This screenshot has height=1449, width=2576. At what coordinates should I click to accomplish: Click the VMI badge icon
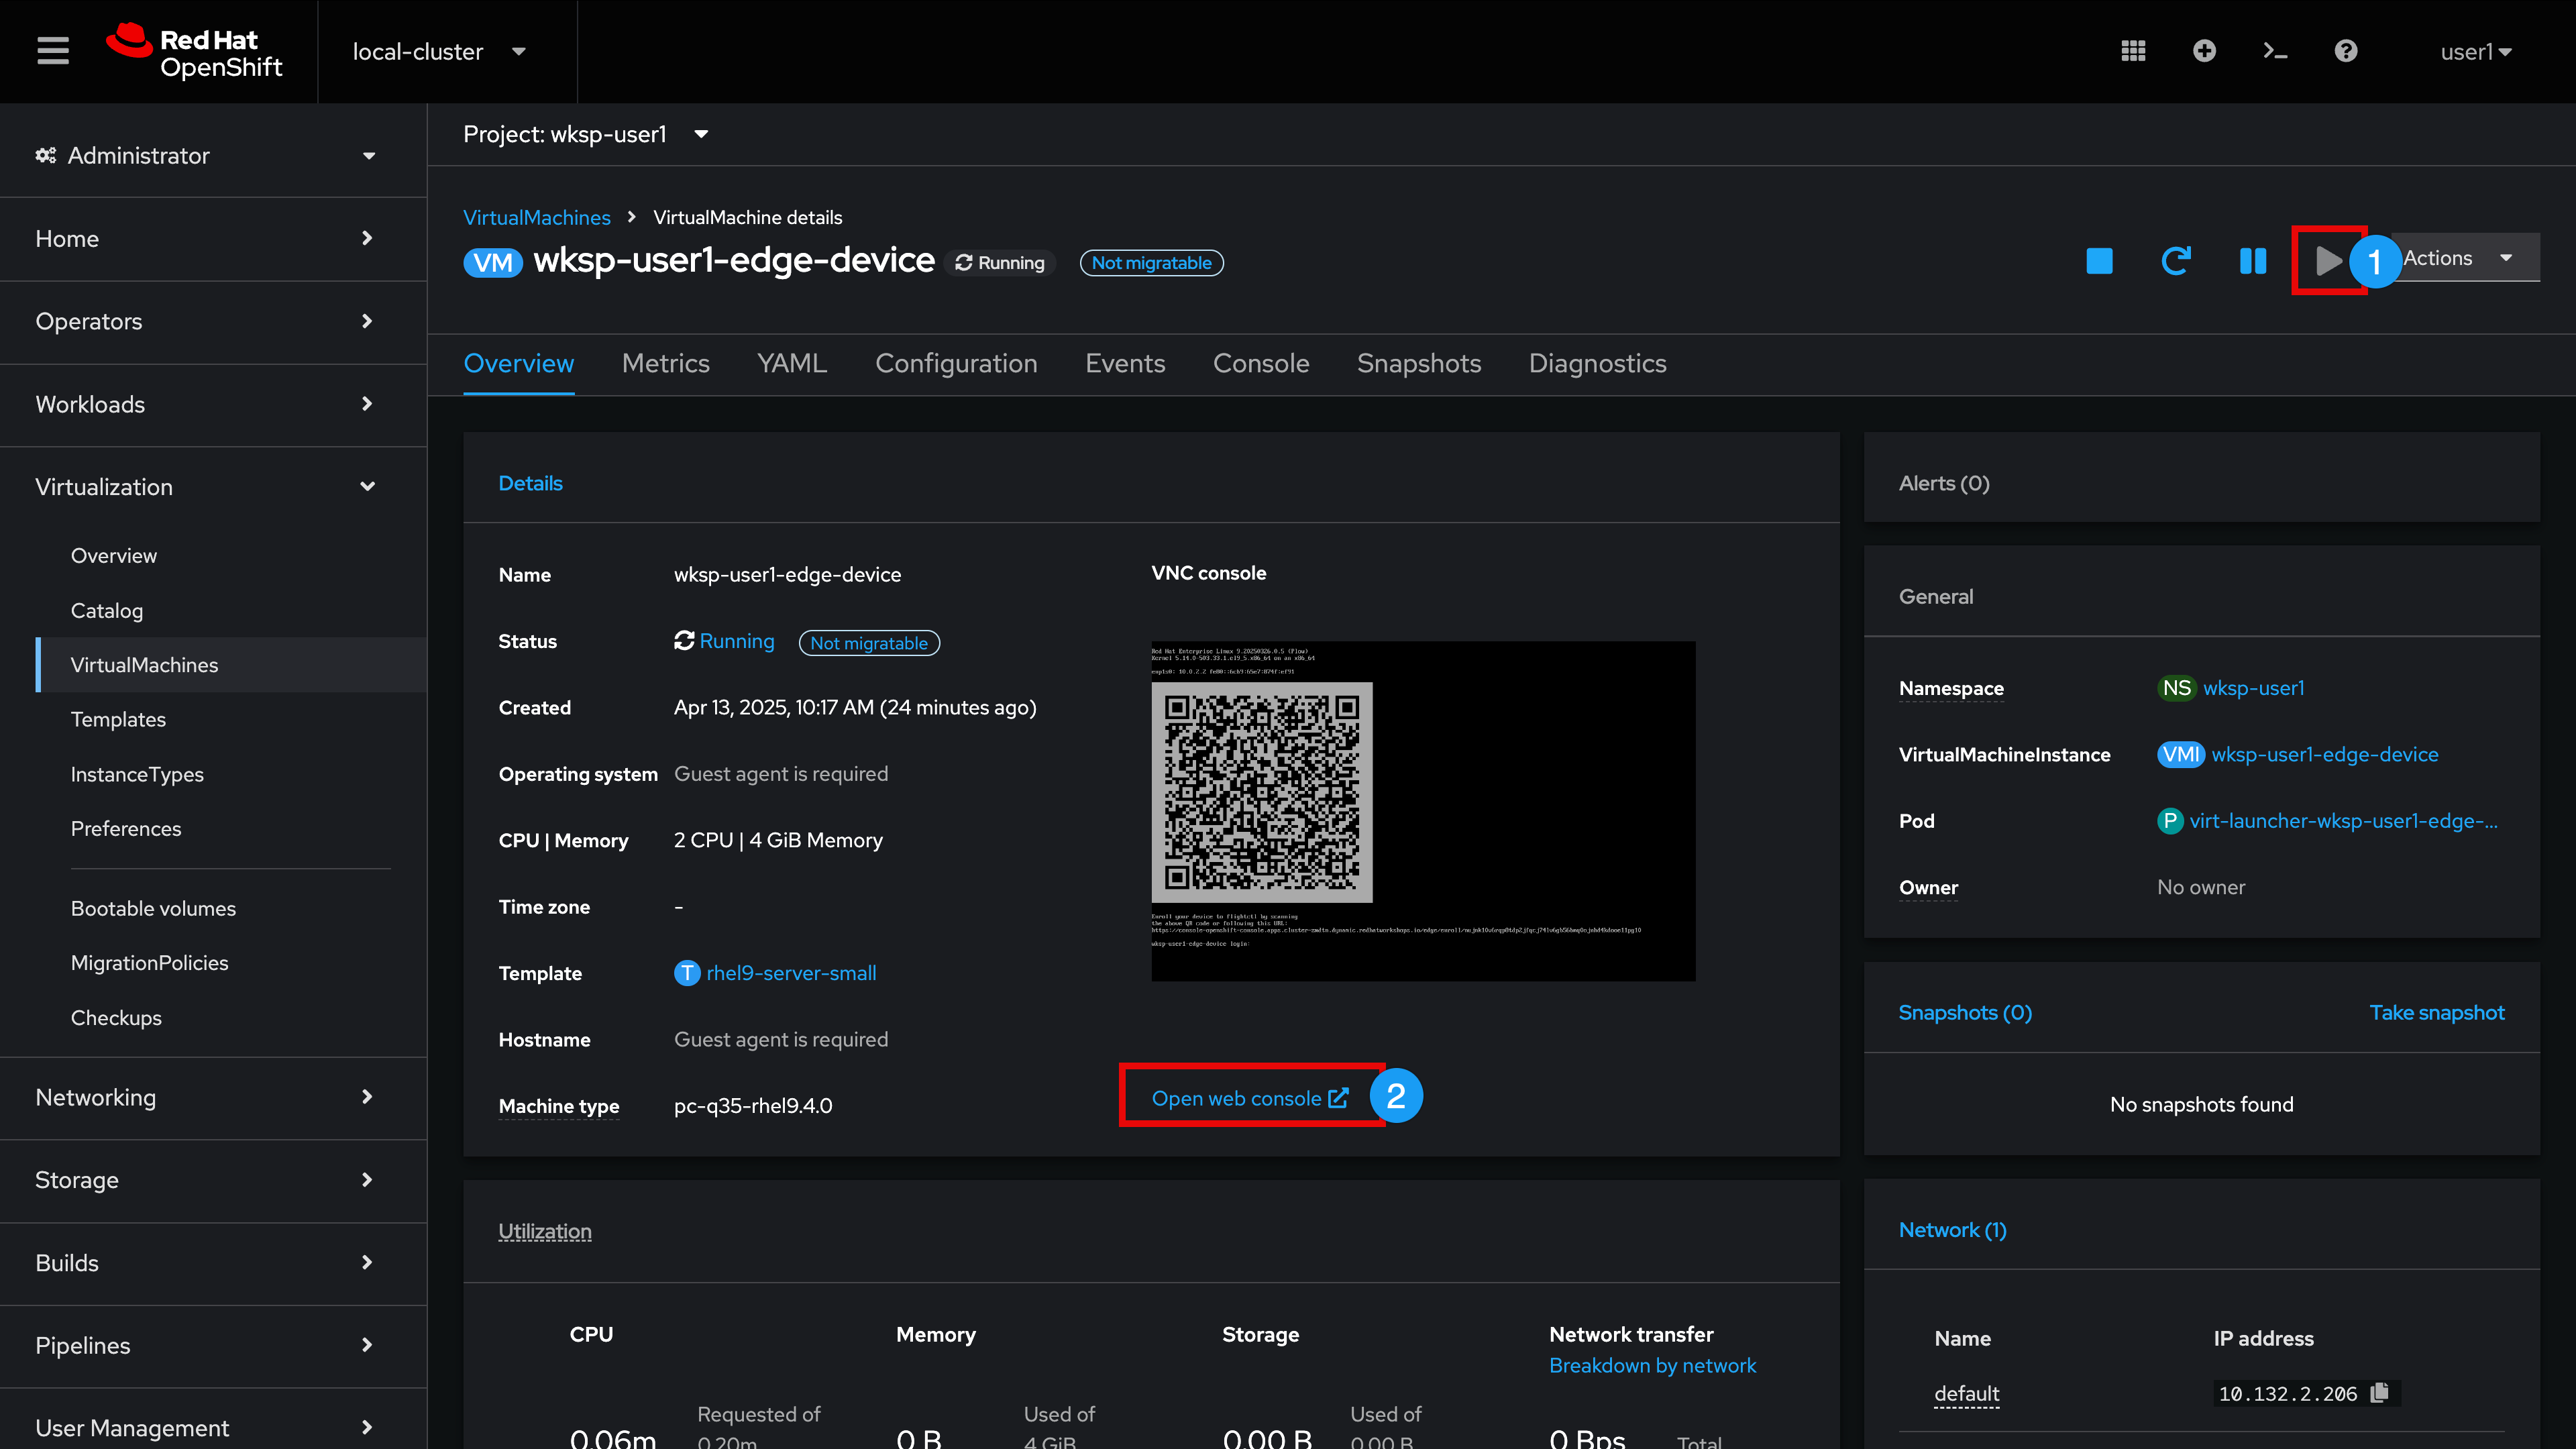point(2180,754)
